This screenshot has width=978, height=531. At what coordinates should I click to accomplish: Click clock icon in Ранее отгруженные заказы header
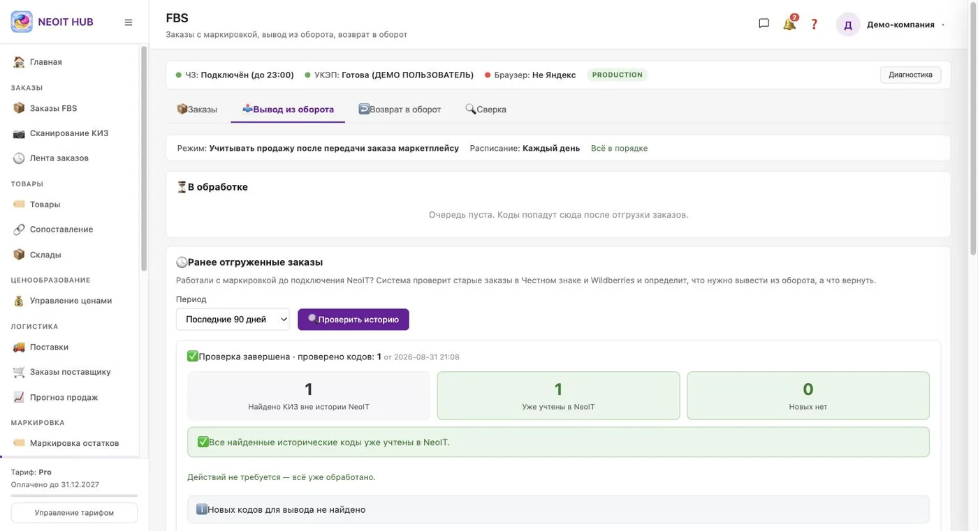click(x=182, y=262)
